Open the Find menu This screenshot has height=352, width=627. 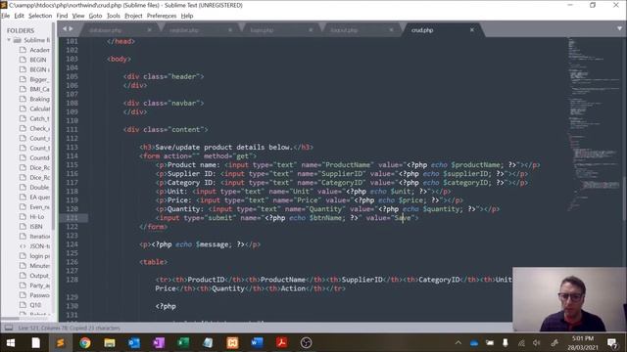[62, 16]
